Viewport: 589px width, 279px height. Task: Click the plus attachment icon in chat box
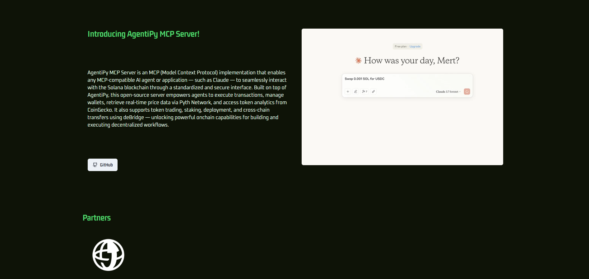pos(348,91)
